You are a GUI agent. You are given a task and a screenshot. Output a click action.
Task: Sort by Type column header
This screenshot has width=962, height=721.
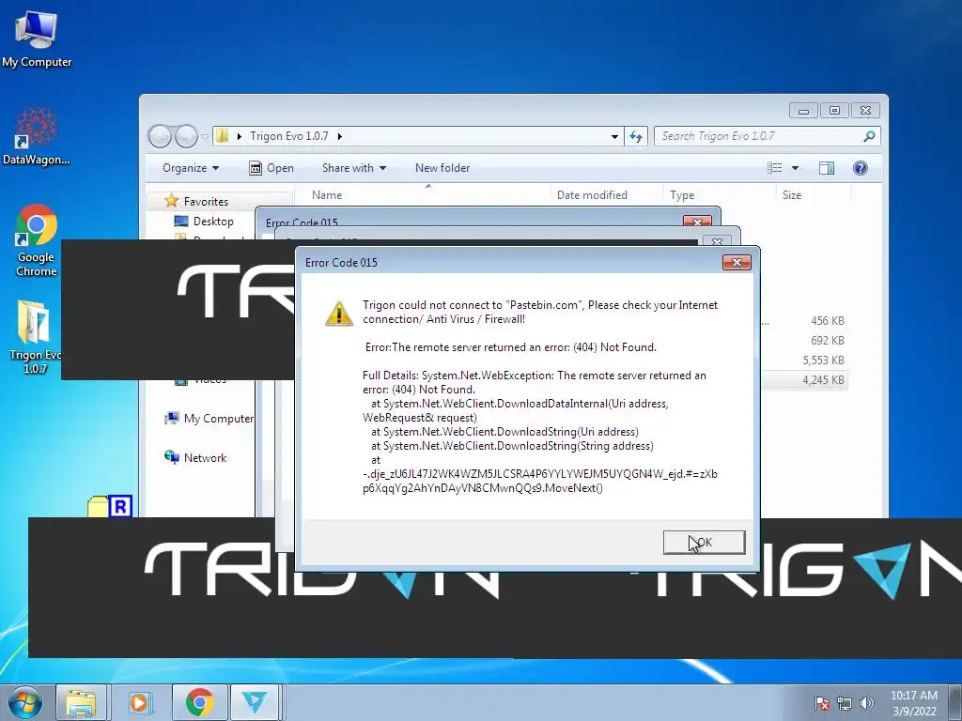(720, 195)
